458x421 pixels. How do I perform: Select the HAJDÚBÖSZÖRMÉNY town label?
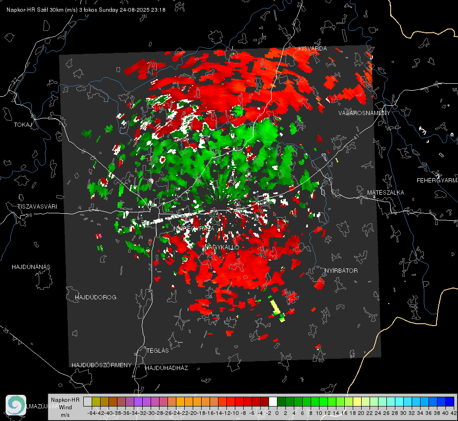(x=102, y=365)
